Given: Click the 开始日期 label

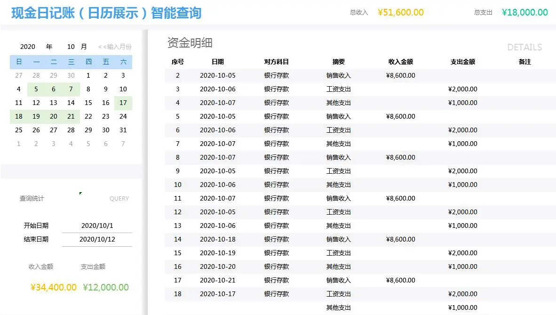Looking at the screenshot, I should click(x=36, y=226).
